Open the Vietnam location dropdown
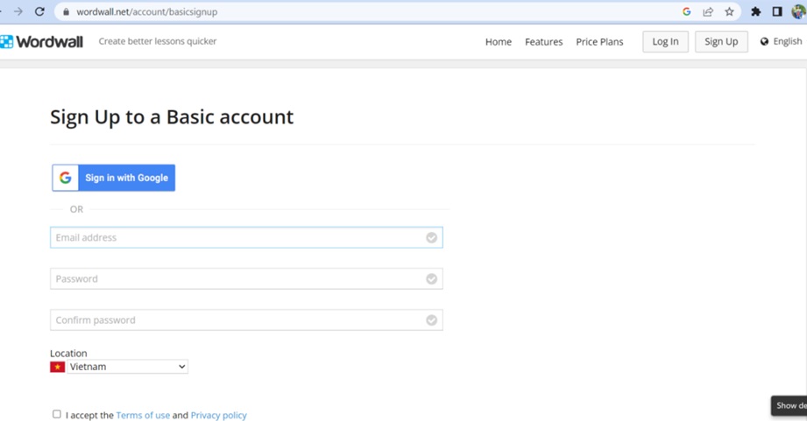807x421 pixels. point(128,367)
